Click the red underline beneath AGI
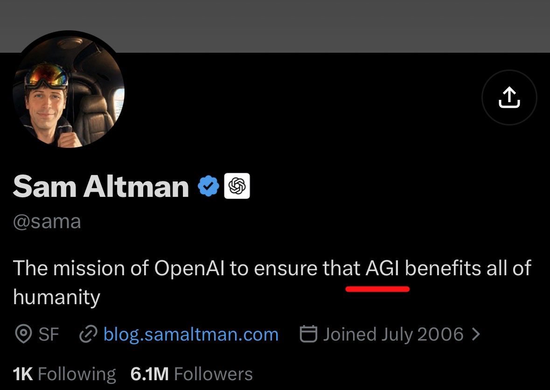This screenshot has width=550, height=390. pyautogui.click(x=377, y=289)
